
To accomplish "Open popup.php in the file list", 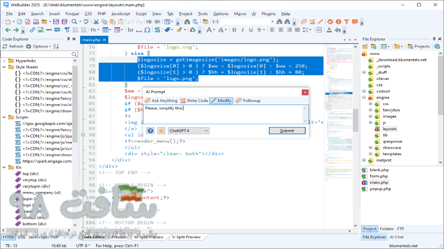I will coord(380,189).
